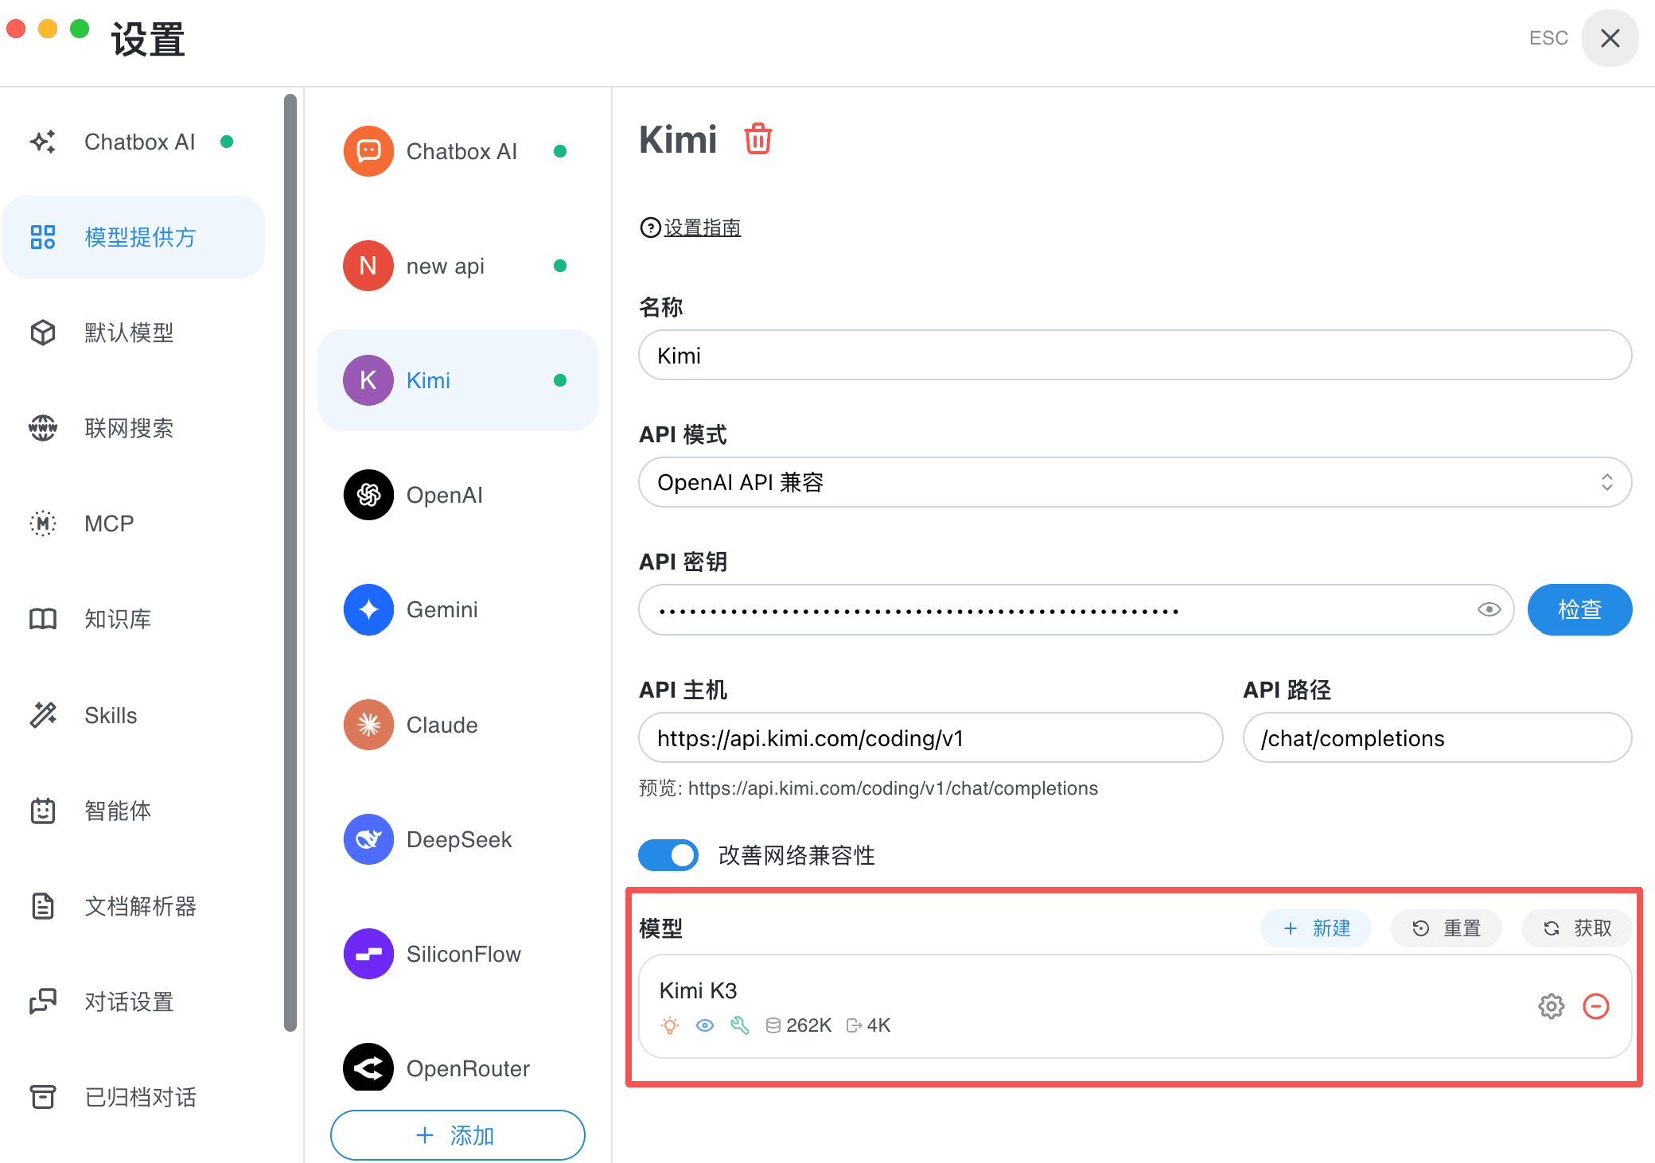Click the 检查 button to verify the key

(1579, 609)
